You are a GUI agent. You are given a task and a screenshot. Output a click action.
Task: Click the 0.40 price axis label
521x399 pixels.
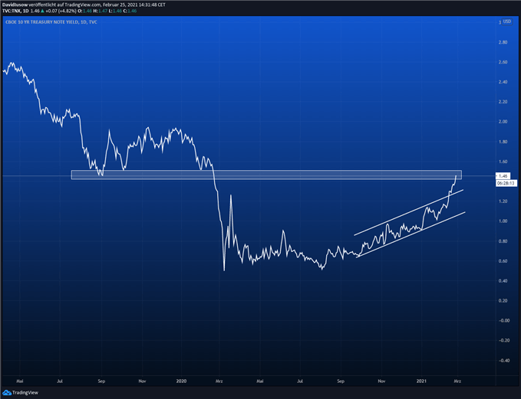[x=503, y=281]
